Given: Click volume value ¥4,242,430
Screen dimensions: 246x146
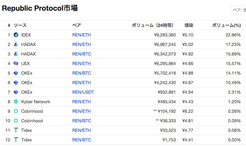Looking at the screenshot, I should tap(165, 83).
